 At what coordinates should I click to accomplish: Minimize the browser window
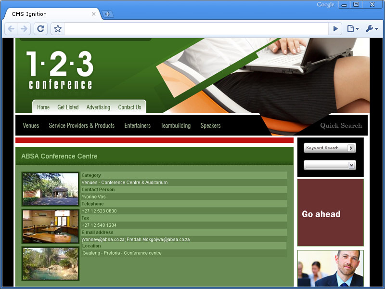tap(344, 4)
